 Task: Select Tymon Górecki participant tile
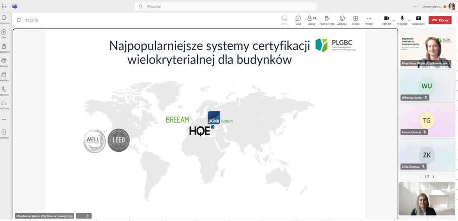coord(427,120)
